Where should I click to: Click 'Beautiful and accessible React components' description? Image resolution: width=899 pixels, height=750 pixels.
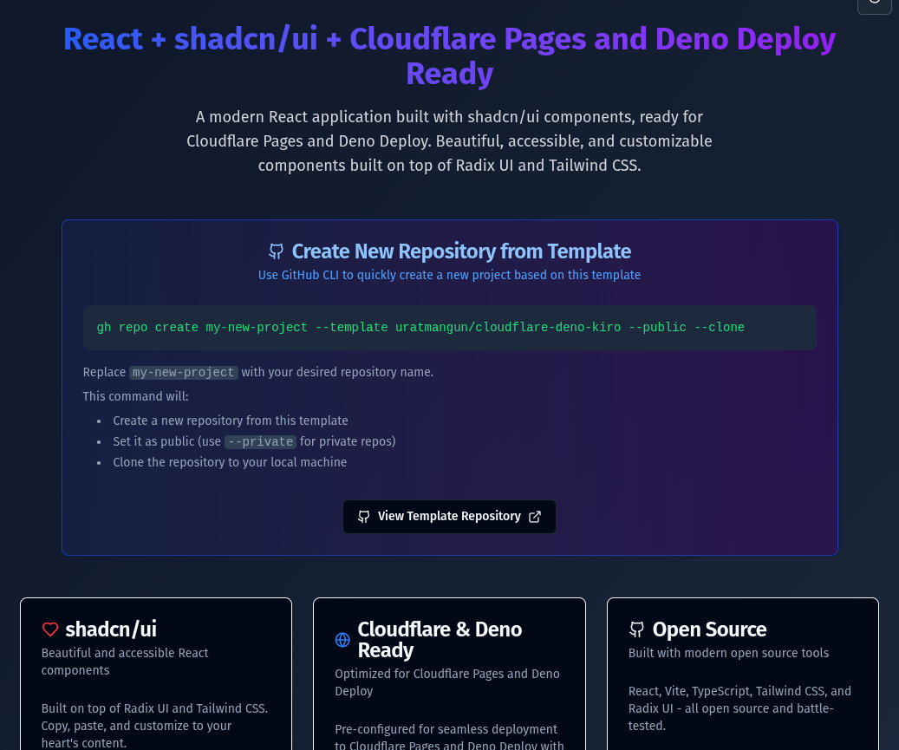(125, 662)
